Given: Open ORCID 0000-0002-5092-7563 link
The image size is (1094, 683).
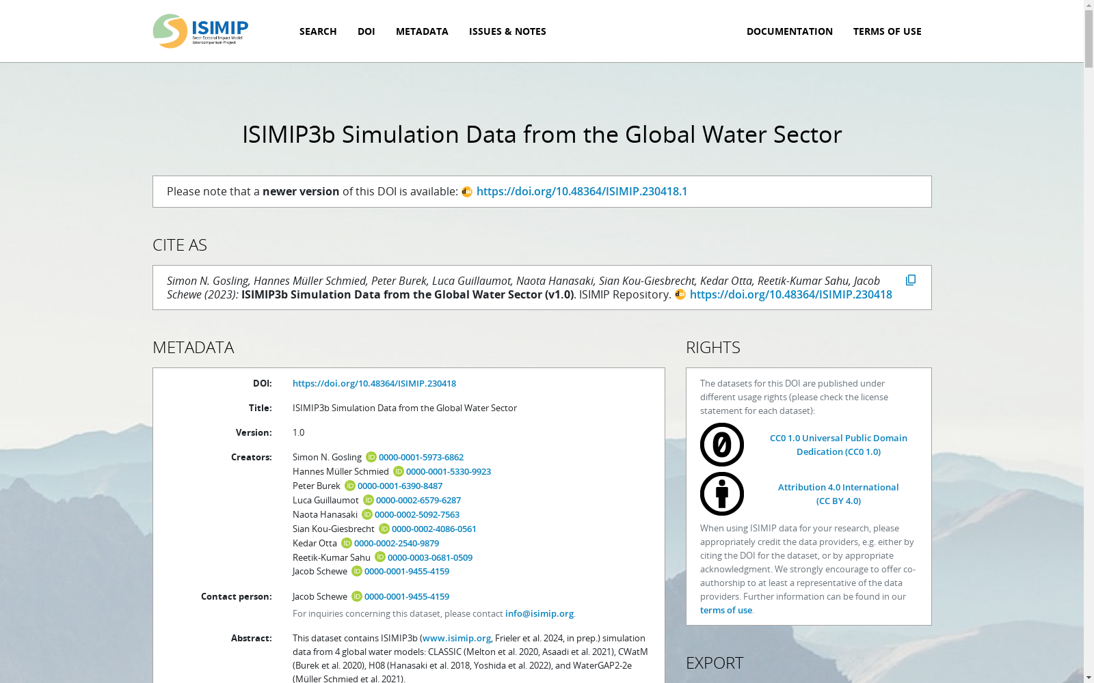Looking at the screenshot, I should [417, 514].
